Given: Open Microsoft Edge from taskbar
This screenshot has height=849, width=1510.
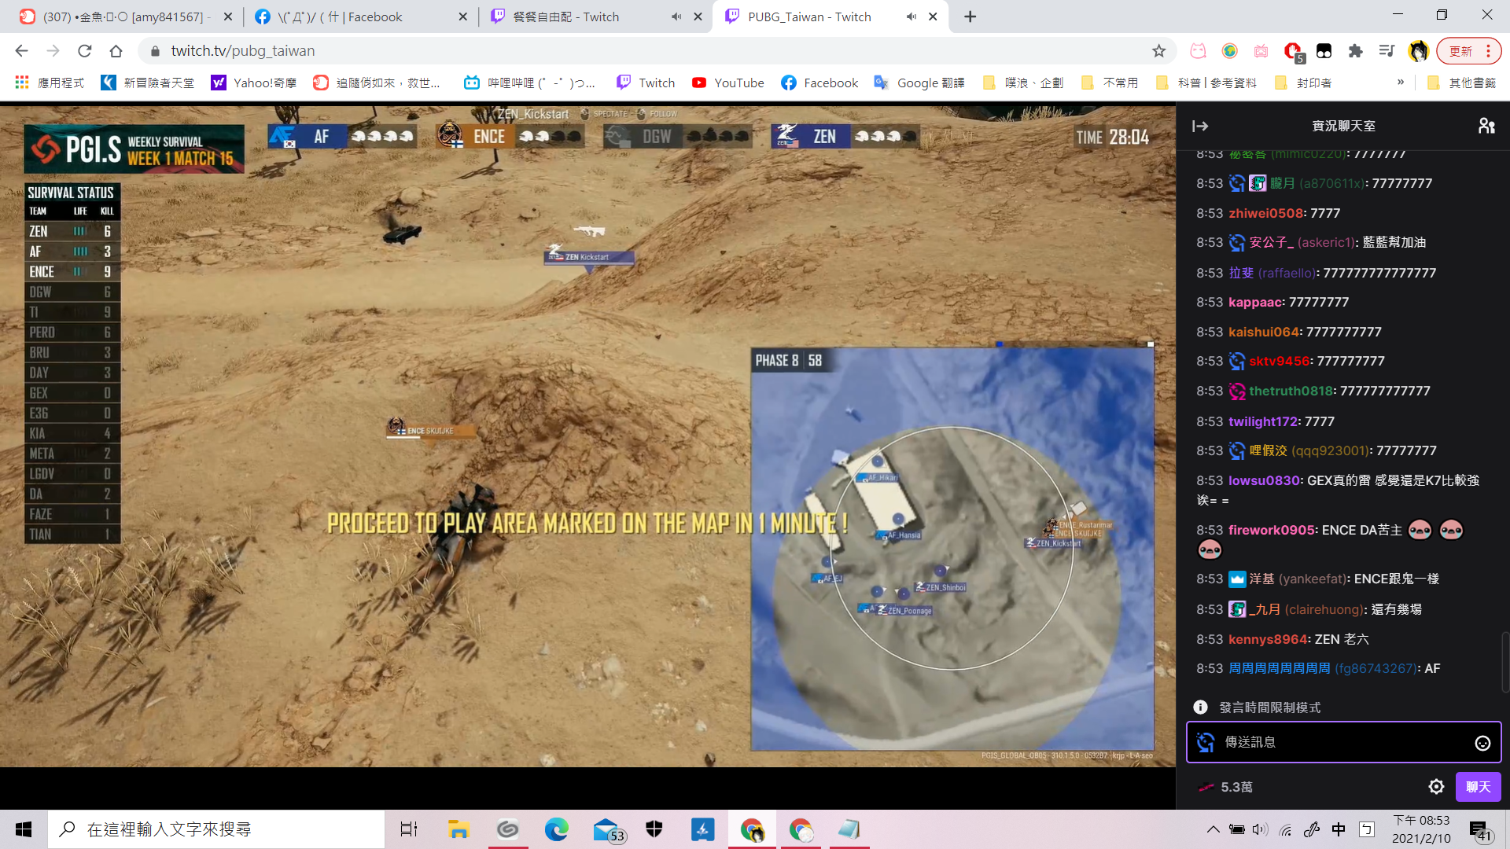Looking at the screenshot, I should (x=556, y=829).
